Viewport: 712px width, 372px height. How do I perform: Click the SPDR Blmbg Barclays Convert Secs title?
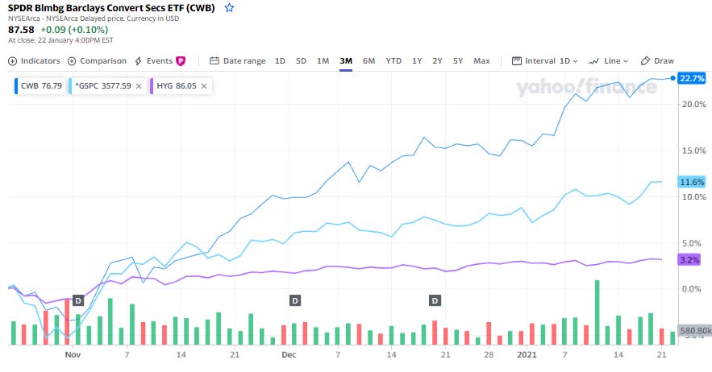(111, 8)
